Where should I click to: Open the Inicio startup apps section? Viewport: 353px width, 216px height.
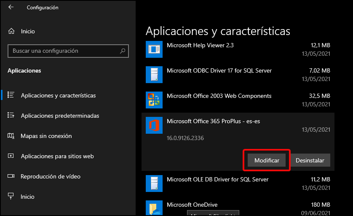(27, 197)
